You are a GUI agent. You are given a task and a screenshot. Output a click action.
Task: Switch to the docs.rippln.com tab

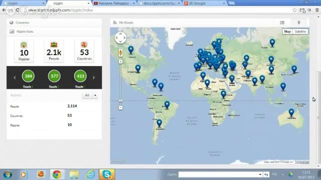pos(159,3)
